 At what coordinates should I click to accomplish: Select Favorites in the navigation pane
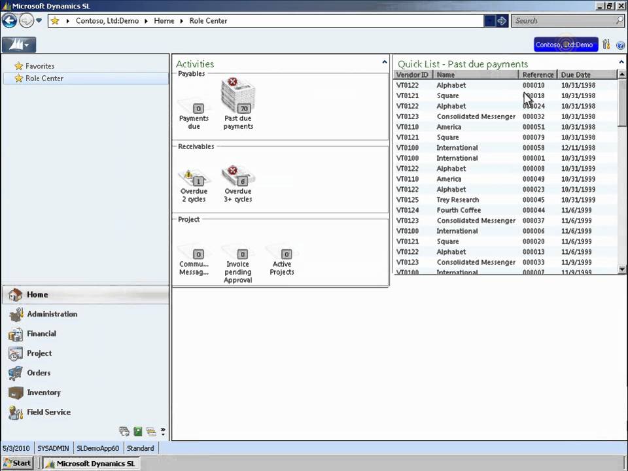coord(40,66)
